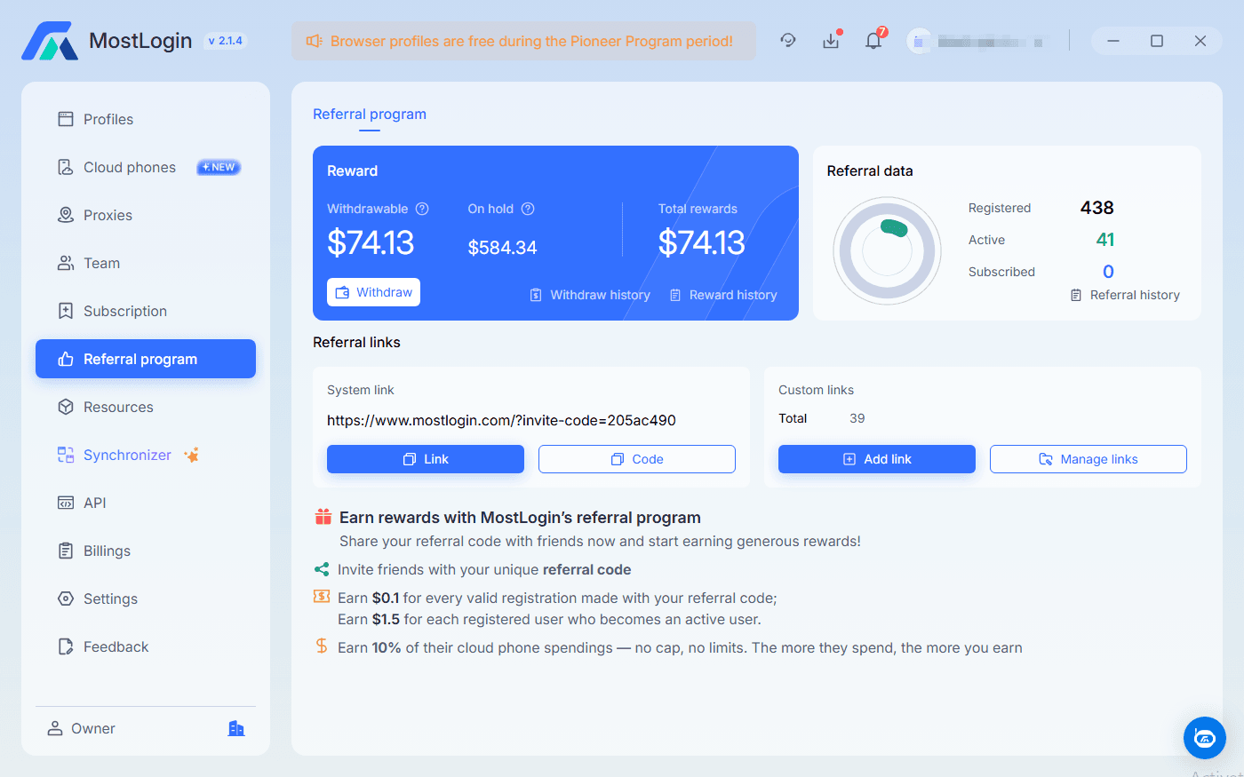The height and width of the screenshot is (777, 1244).
Task: Go to the API page
Action: tap(146, 503)
